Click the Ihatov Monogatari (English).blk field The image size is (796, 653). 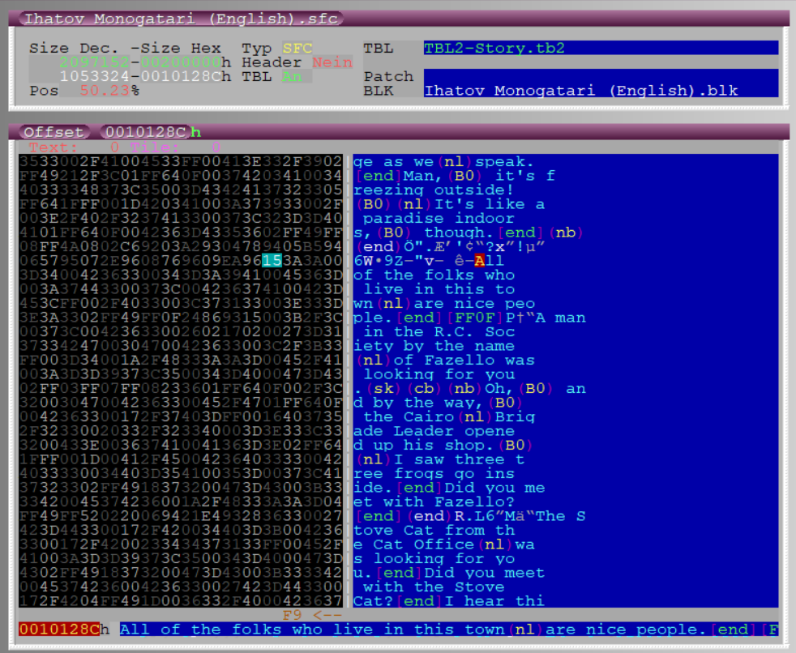600,91
